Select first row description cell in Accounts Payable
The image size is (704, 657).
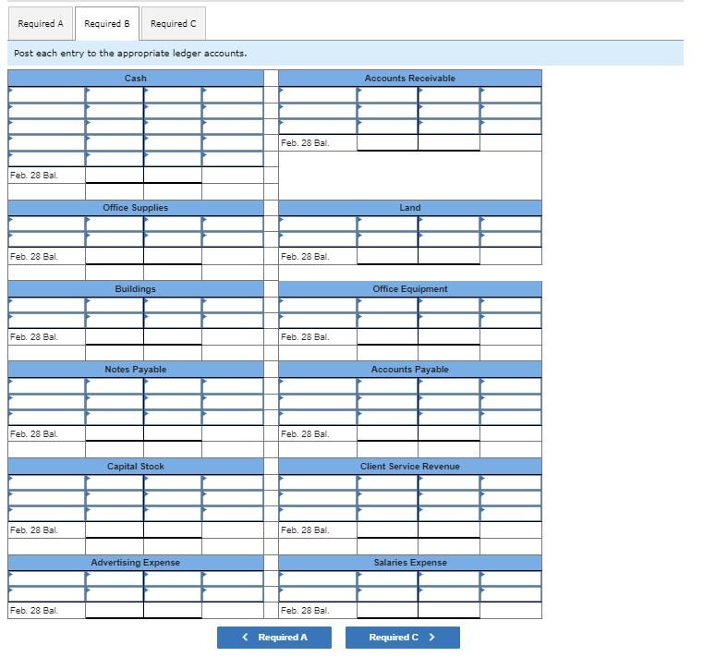pyautogui.click(x=318, y=385)
